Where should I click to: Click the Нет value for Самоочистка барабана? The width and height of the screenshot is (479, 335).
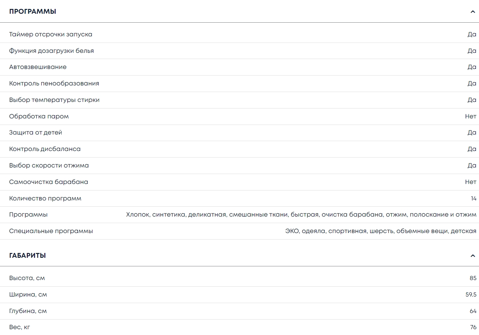click(x=470, y=182)
